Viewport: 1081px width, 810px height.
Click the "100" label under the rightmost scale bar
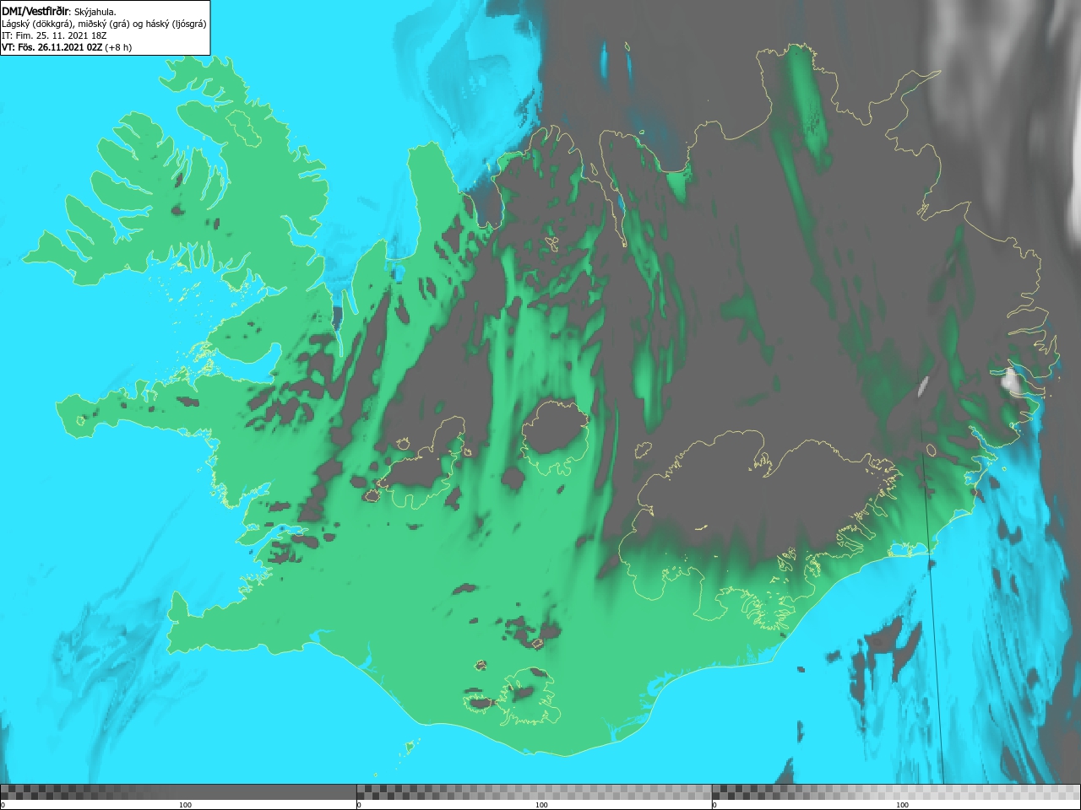tap(902, 805)
